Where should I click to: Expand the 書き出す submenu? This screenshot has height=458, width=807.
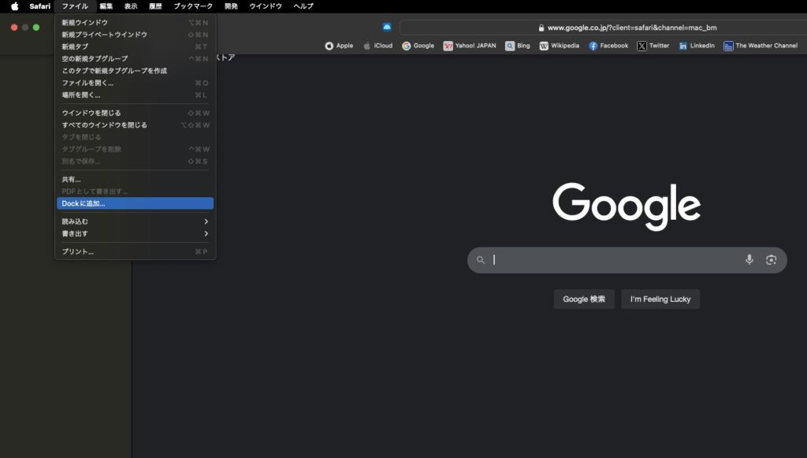pos(135,233)
